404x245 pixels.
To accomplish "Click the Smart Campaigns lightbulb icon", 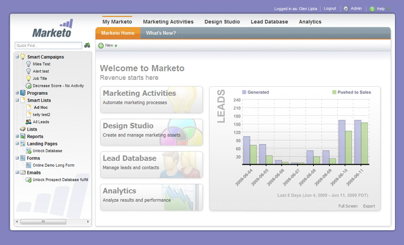I will click(23, 57).
